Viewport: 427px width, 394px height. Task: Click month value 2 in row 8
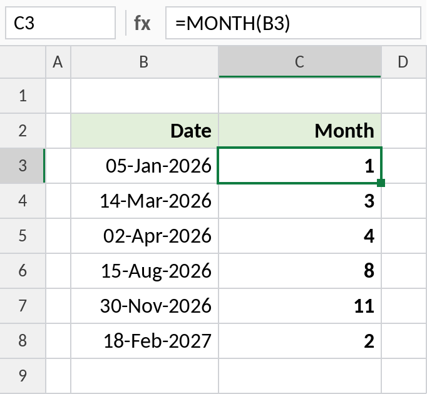click(x=300, y=341)
